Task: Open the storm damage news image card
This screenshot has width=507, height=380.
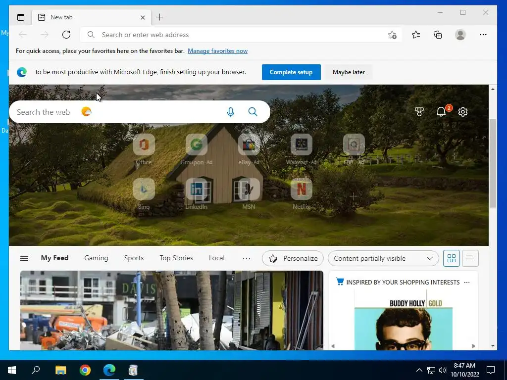Action: coord(172,311)
